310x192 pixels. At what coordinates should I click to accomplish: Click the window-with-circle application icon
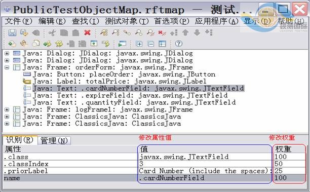[x=94, y=44]
